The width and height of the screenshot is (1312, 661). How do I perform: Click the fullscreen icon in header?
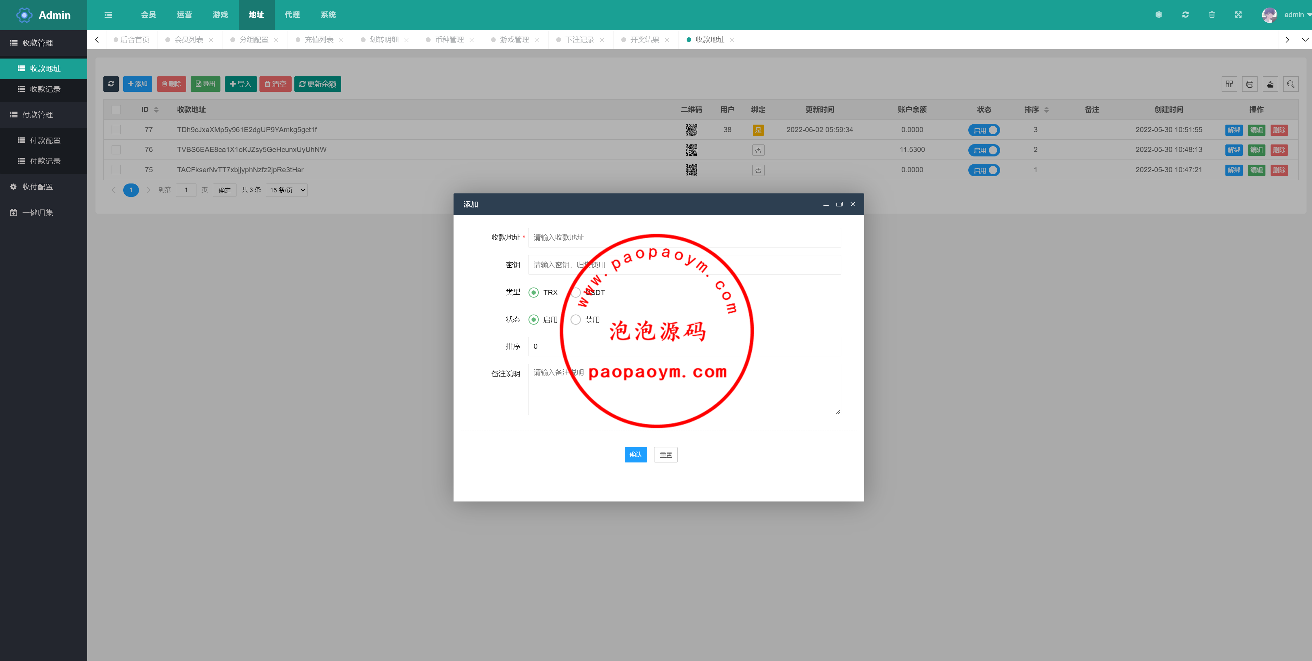(x=1238, y=15)
